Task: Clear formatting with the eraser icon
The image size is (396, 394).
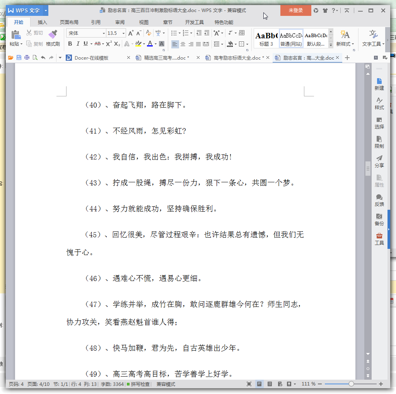Action: click(148, 33)
